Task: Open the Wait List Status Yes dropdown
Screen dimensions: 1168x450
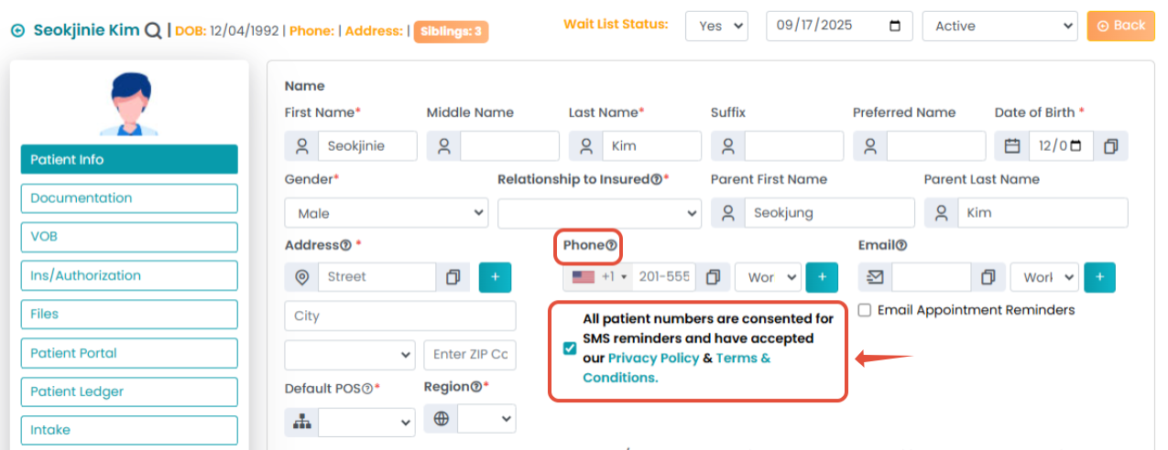Action: [x=716, y=27]
